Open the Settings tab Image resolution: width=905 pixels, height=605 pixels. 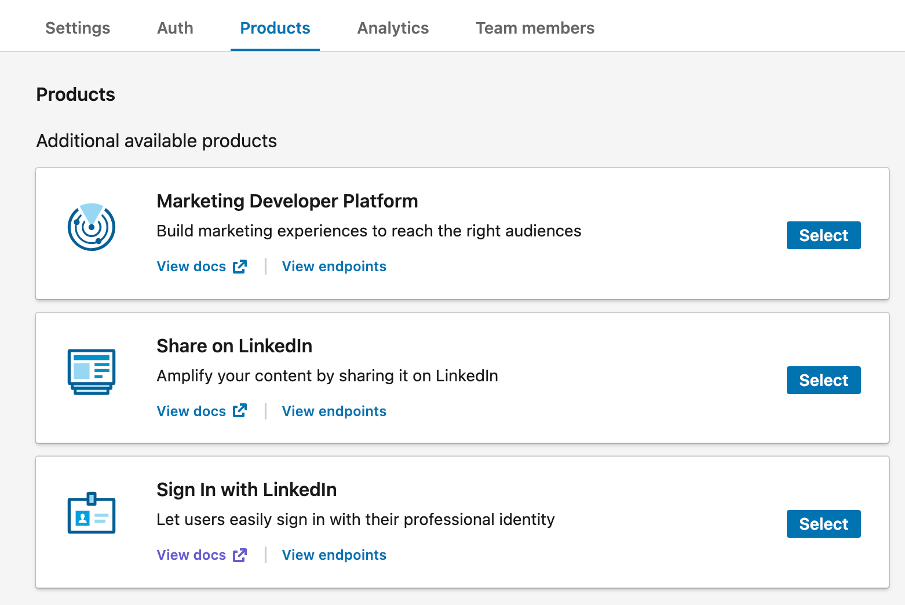pos(78,28)
